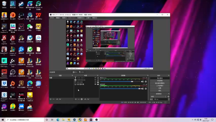The width and height of the screenshot is (216, 122).
Task: Open 设置 from Controls panel
Action: pos(160,88)
